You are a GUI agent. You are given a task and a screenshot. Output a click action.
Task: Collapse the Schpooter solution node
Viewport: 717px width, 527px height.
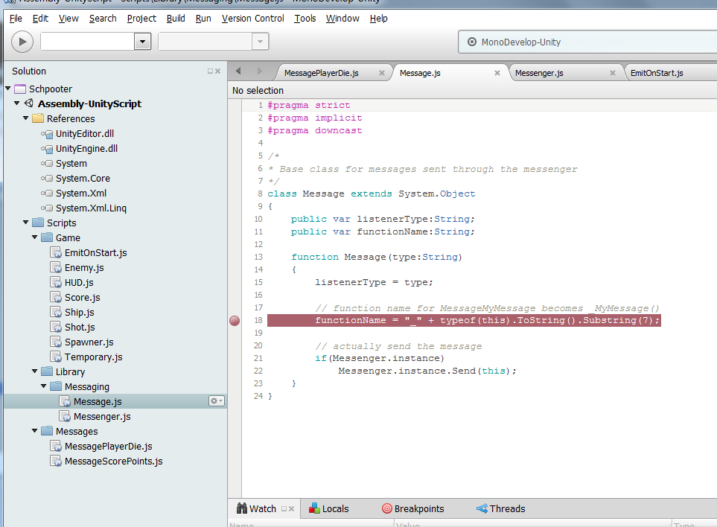[7, 89]
